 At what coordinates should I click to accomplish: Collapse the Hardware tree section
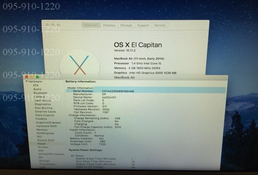[26, 81]
